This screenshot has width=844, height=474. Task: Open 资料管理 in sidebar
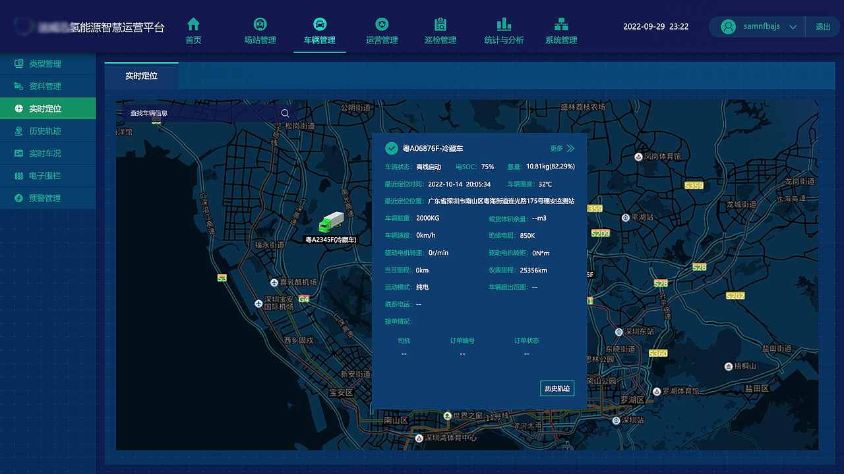tap(47, 86)
